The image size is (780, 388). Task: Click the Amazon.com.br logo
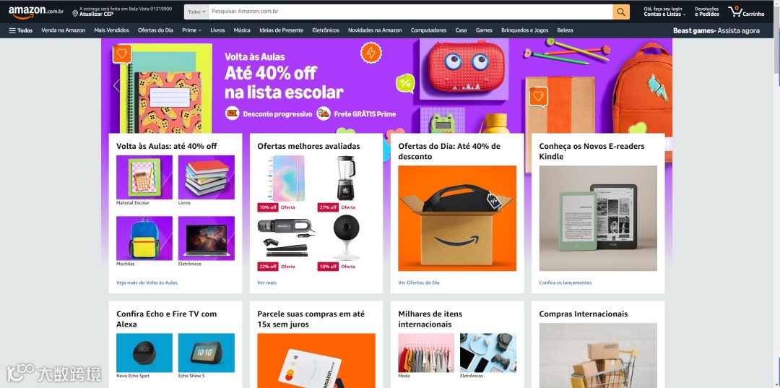(x=35, y=12)
